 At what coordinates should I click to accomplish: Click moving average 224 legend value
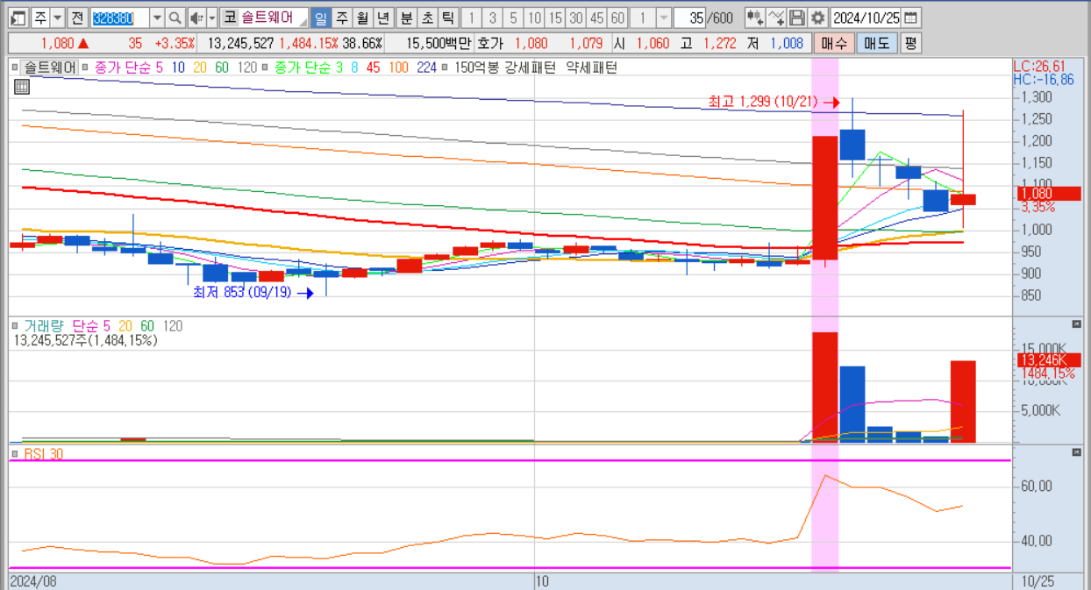[426, 68]
